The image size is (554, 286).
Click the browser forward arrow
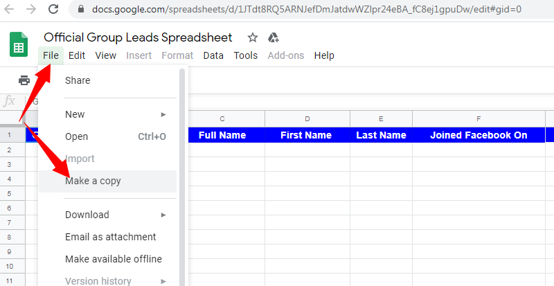[x=33, y=10]
